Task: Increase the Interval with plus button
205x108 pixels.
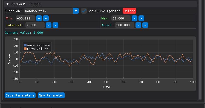Action: coord(55,25)
